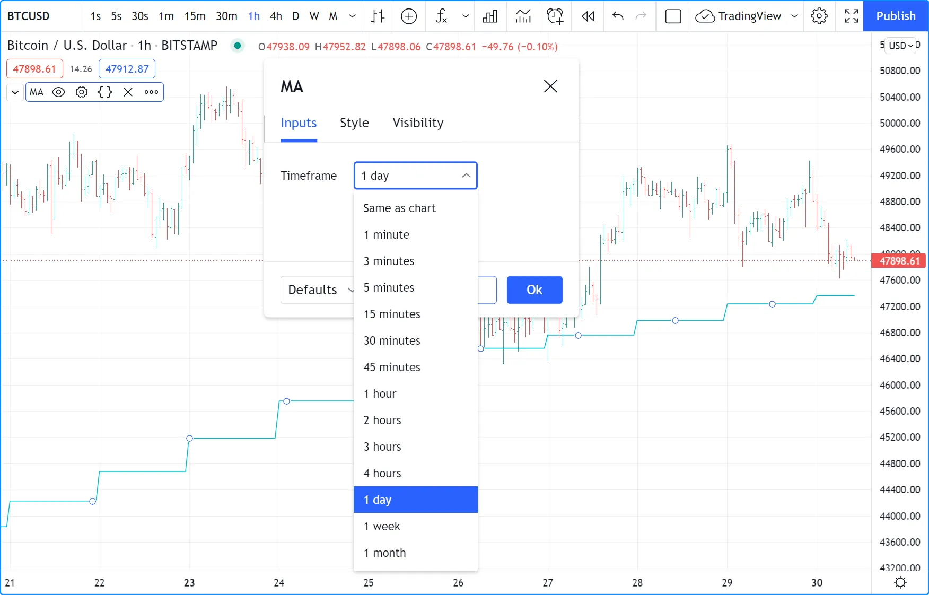Start bar replay with the rewind icon

[x=588, y=16]
